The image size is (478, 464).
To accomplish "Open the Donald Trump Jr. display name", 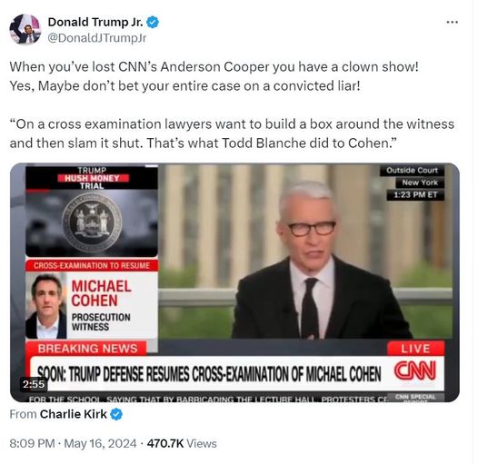I will (x=95, y=22).
